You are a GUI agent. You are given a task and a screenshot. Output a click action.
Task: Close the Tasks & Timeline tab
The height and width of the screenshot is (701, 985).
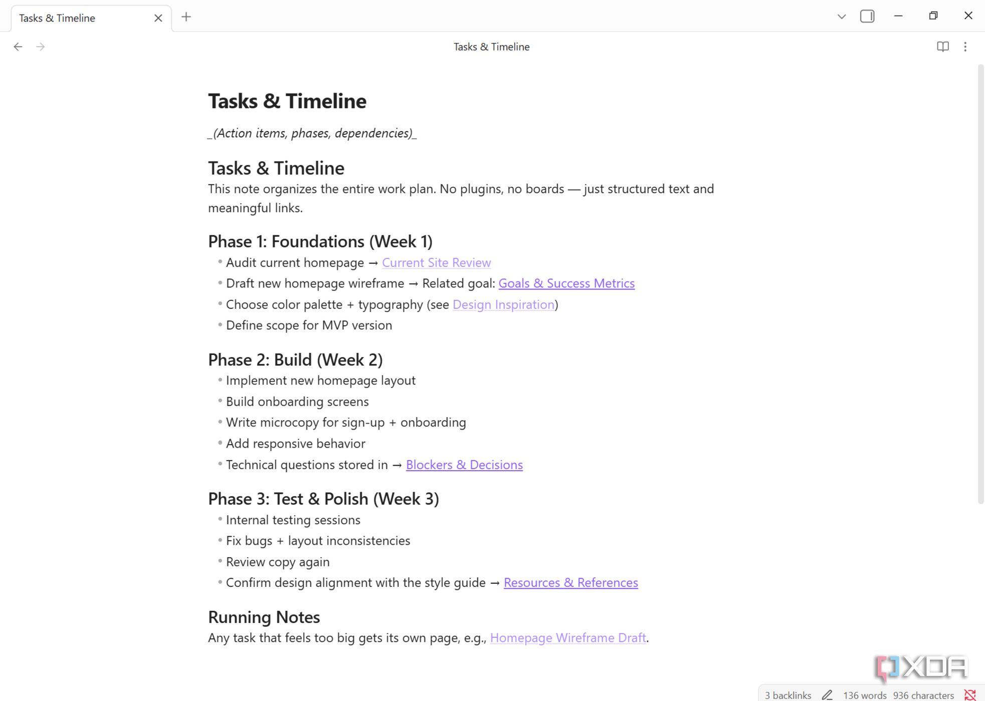click(x=158, y=18)
